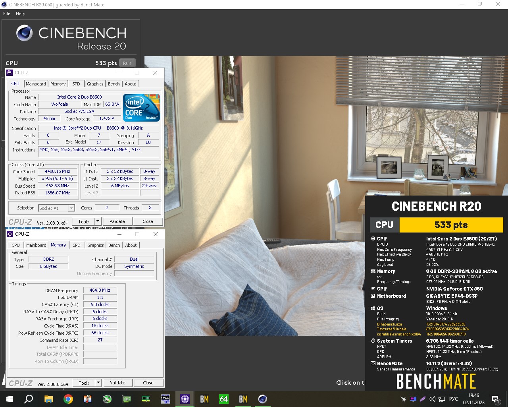Screen dimensions: 508x407
Task: Click the Cinebench sphere logo in header
Action: coord(24,33)
